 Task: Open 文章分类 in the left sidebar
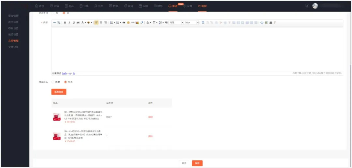tap(13, 47)
